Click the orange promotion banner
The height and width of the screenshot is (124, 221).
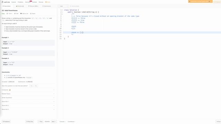point(200,1)
